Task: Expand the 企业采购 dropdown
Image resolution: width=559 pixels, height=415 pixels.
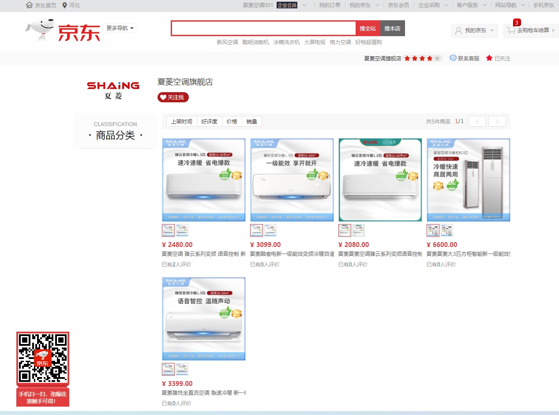Action: [x=433, y=5]
